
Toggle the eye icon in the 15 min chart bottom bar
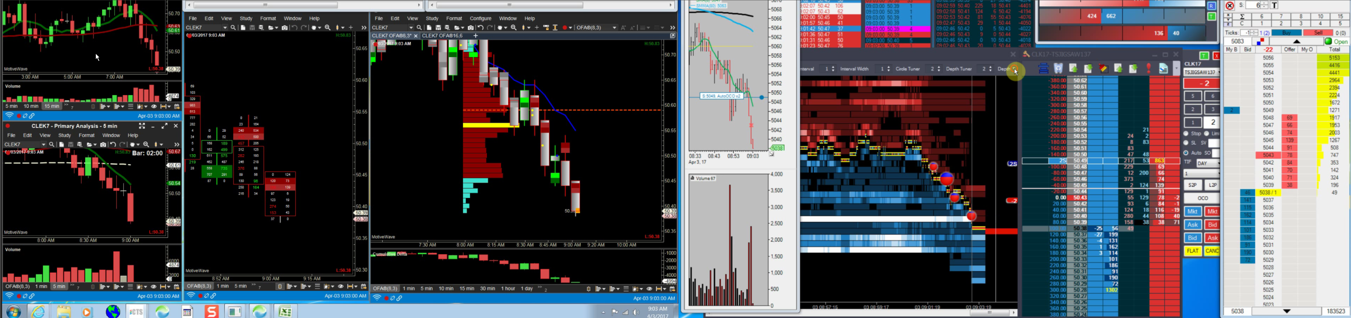[x=154, y=106]
